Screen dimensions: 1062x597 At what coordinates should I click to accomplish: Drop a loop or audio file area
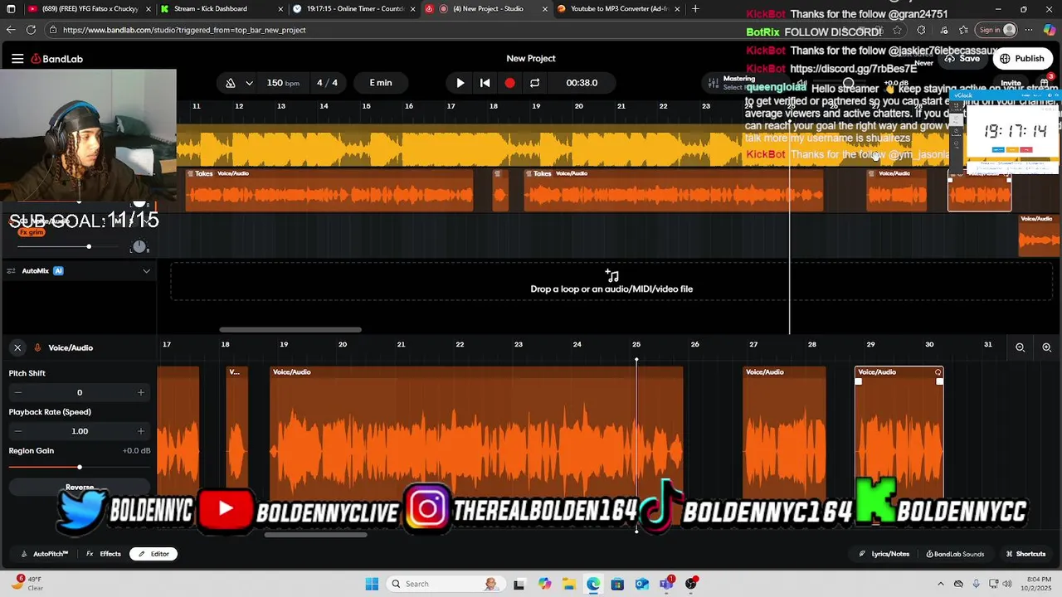tap(611, 281)
